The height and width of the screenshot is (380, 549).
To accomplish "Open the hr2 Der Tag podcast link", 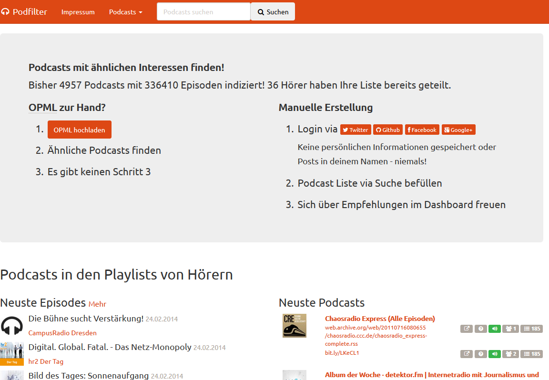I will pyautogui.click(x=46, y=361).
